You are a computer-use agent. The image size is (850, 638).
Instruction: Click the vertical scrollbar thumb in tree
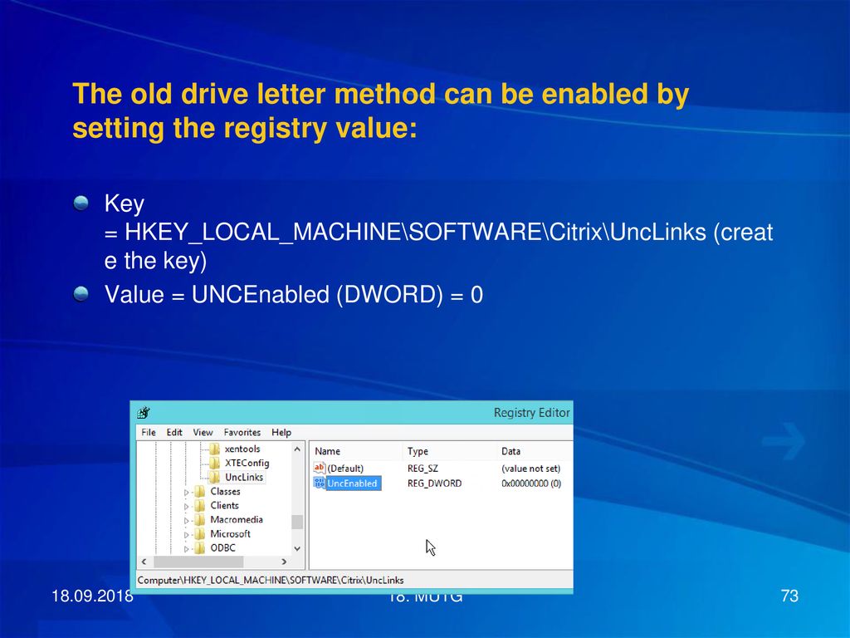[x=297, y=522]
